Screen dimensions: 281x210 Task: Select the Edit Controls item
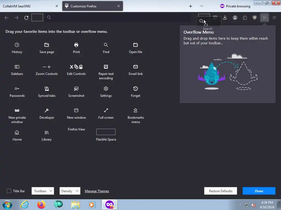click(x=76, y=70)
